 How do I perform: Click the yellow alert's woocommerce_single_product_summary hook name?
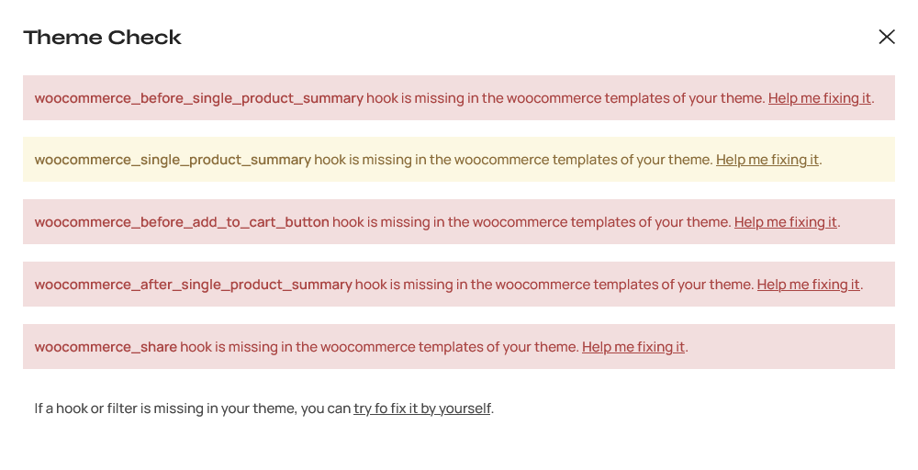173,160
